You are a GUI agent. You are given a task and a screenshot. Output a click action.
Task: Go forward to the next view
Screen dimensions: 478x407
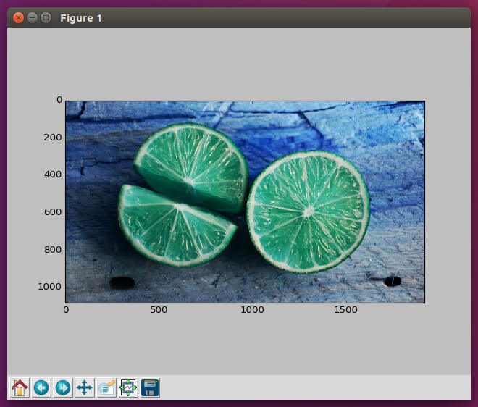coord(63,387)
